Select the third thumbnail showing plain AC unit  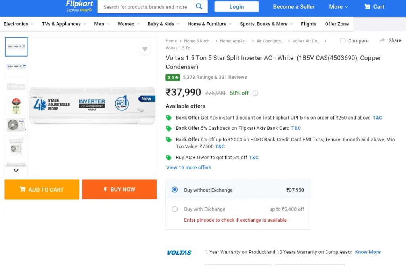pos(16,86)
